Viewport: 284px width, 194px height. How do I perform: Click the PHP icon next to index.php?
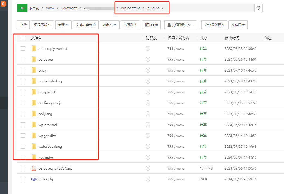tap(34, 179)
